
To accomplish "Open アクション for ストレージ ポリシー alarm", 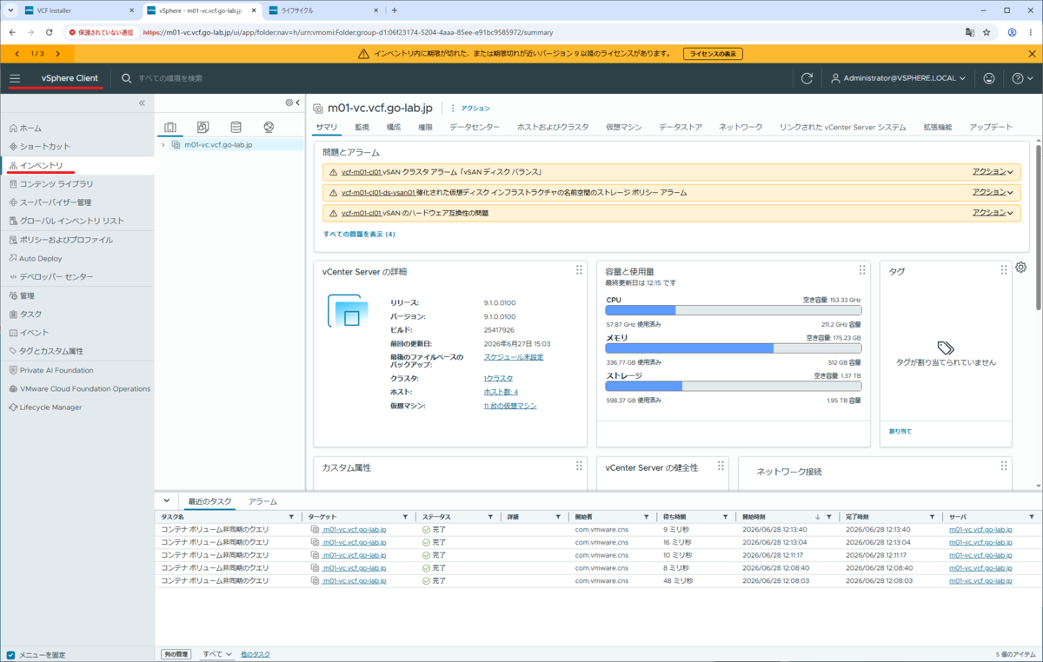I will (x=993, y=192).
